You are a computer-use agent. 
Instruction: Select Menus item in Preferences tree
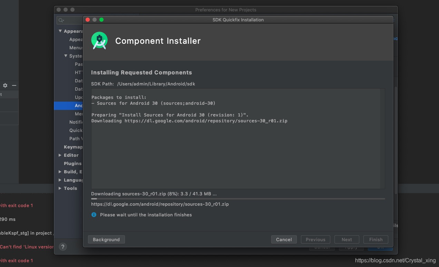click(76, 48)
